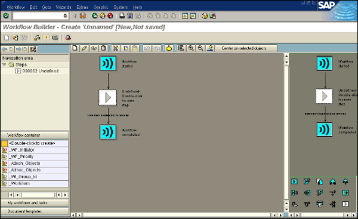Click the green Enter checkmark icon

coord(6,16)
